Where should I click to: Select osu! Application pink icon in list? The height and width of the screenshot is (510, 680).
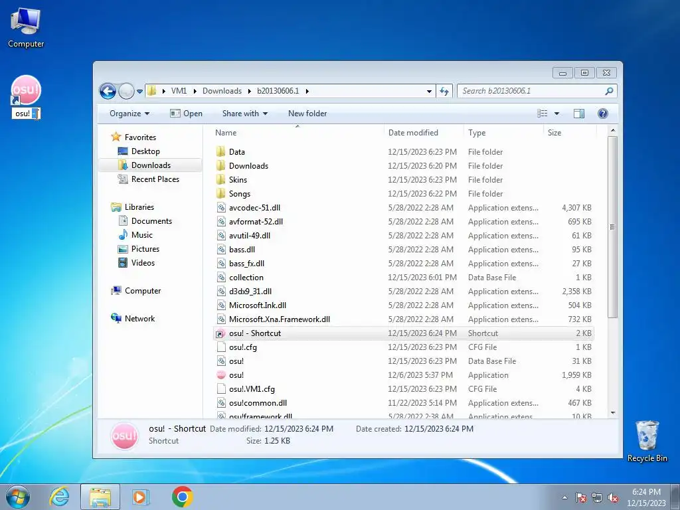pos(221,375)
